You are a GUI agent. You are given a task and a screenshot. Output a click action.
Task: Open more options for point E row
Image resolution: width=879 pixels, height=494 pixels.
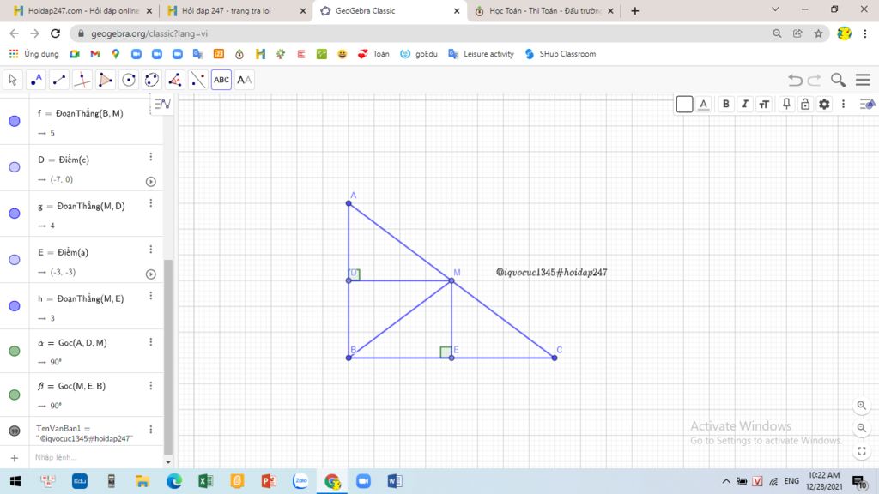click(151, 250)
